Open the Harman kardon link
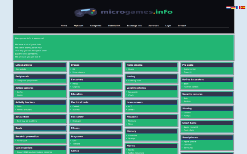The image size is (247, 154). 191,87
